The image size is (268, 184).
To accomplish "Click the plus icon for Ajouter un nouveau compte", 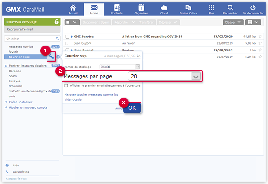I will point(6,107).
